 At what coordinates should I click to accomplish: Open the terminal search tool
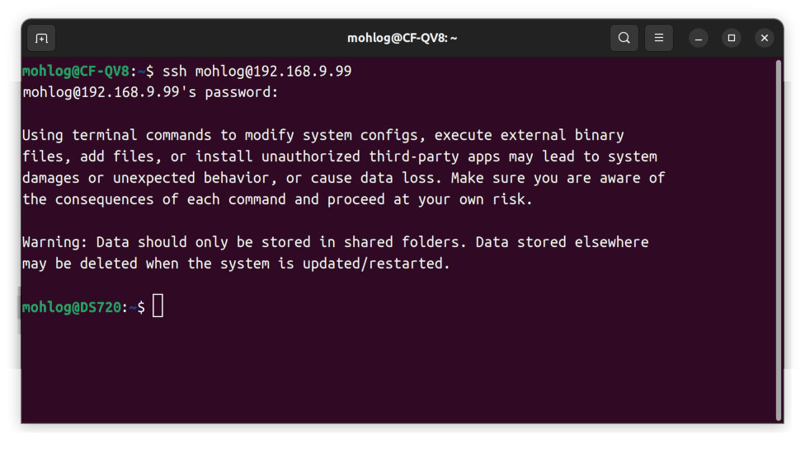(x=624, y=38)
